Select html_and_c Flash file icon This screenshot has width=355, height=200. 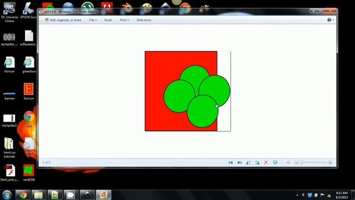click(9, 173)
